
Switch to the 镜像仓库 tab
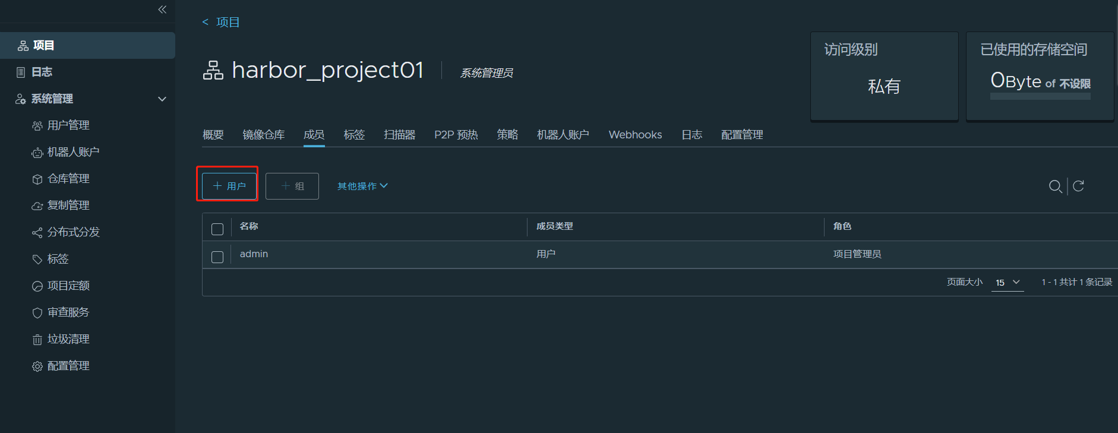click(264, 135)
